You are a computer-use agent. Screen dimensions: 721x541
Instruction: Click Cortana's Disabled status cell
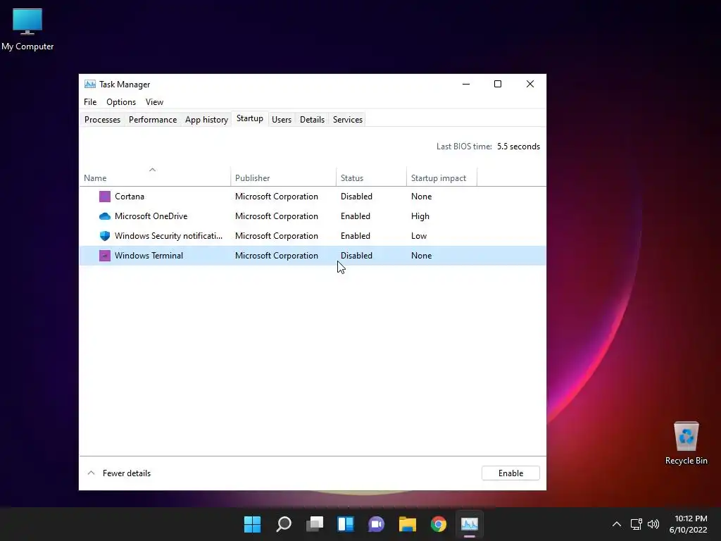[356, 197]
